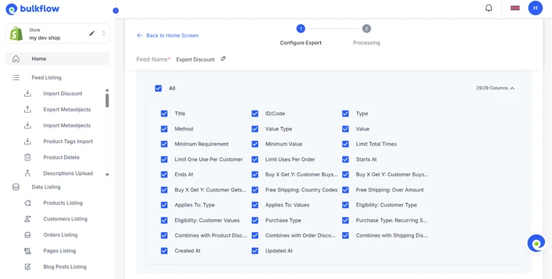Uncheck the All columns checkbox
The width and height of the screenshot is (552, 279).
pos(159,88)
